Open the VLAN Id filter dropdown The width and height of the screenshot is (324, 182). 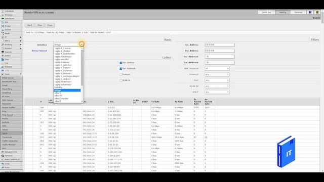[217, 86]
